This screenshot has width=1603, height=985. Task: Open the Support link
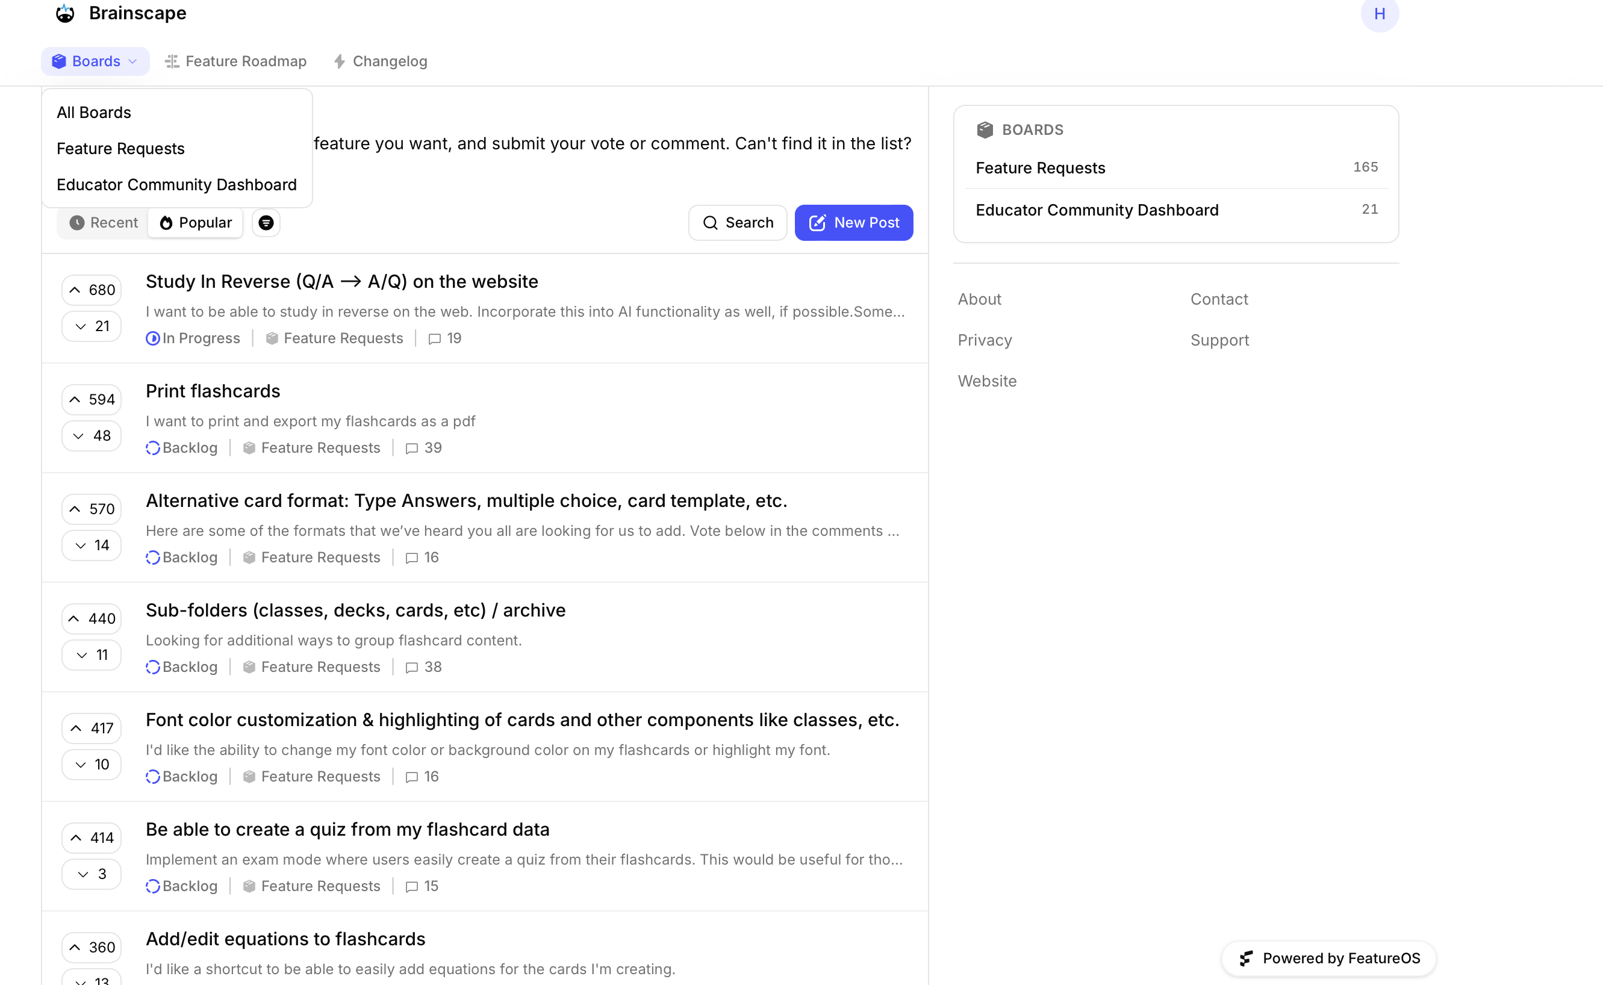tap(1219, 340)
